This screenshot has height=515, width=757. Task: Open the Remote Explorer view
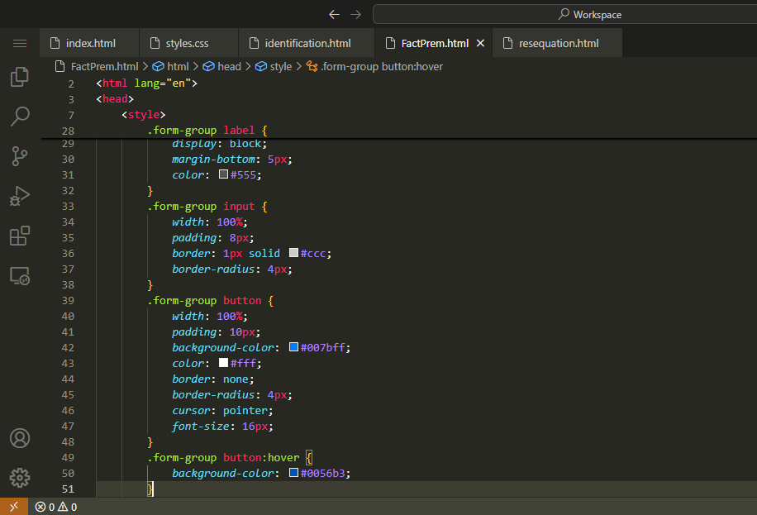(20, 276)
